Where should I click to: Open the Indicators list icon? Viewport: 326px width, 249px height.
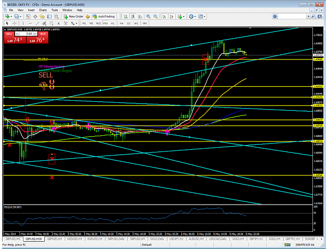180,16
